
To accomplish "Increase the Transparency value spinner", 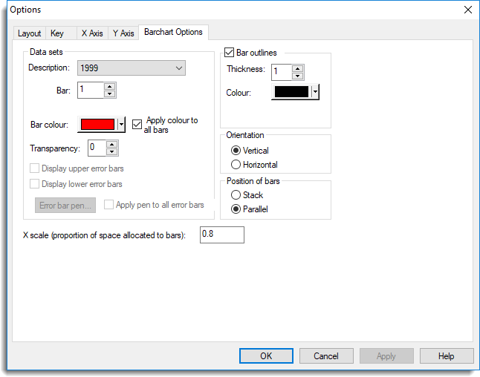I will (112, 144).
